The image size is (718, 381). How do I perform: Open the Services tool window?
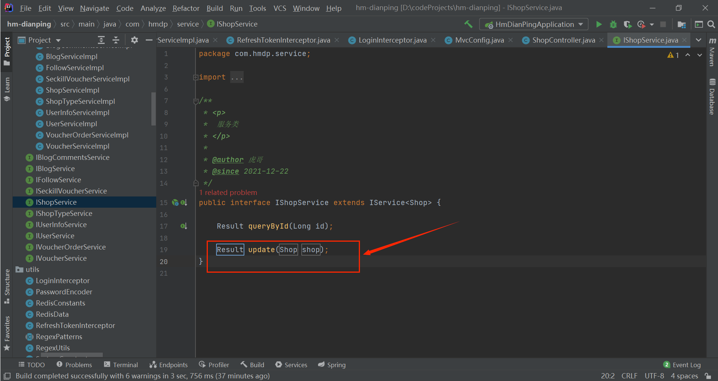(291, 365)
